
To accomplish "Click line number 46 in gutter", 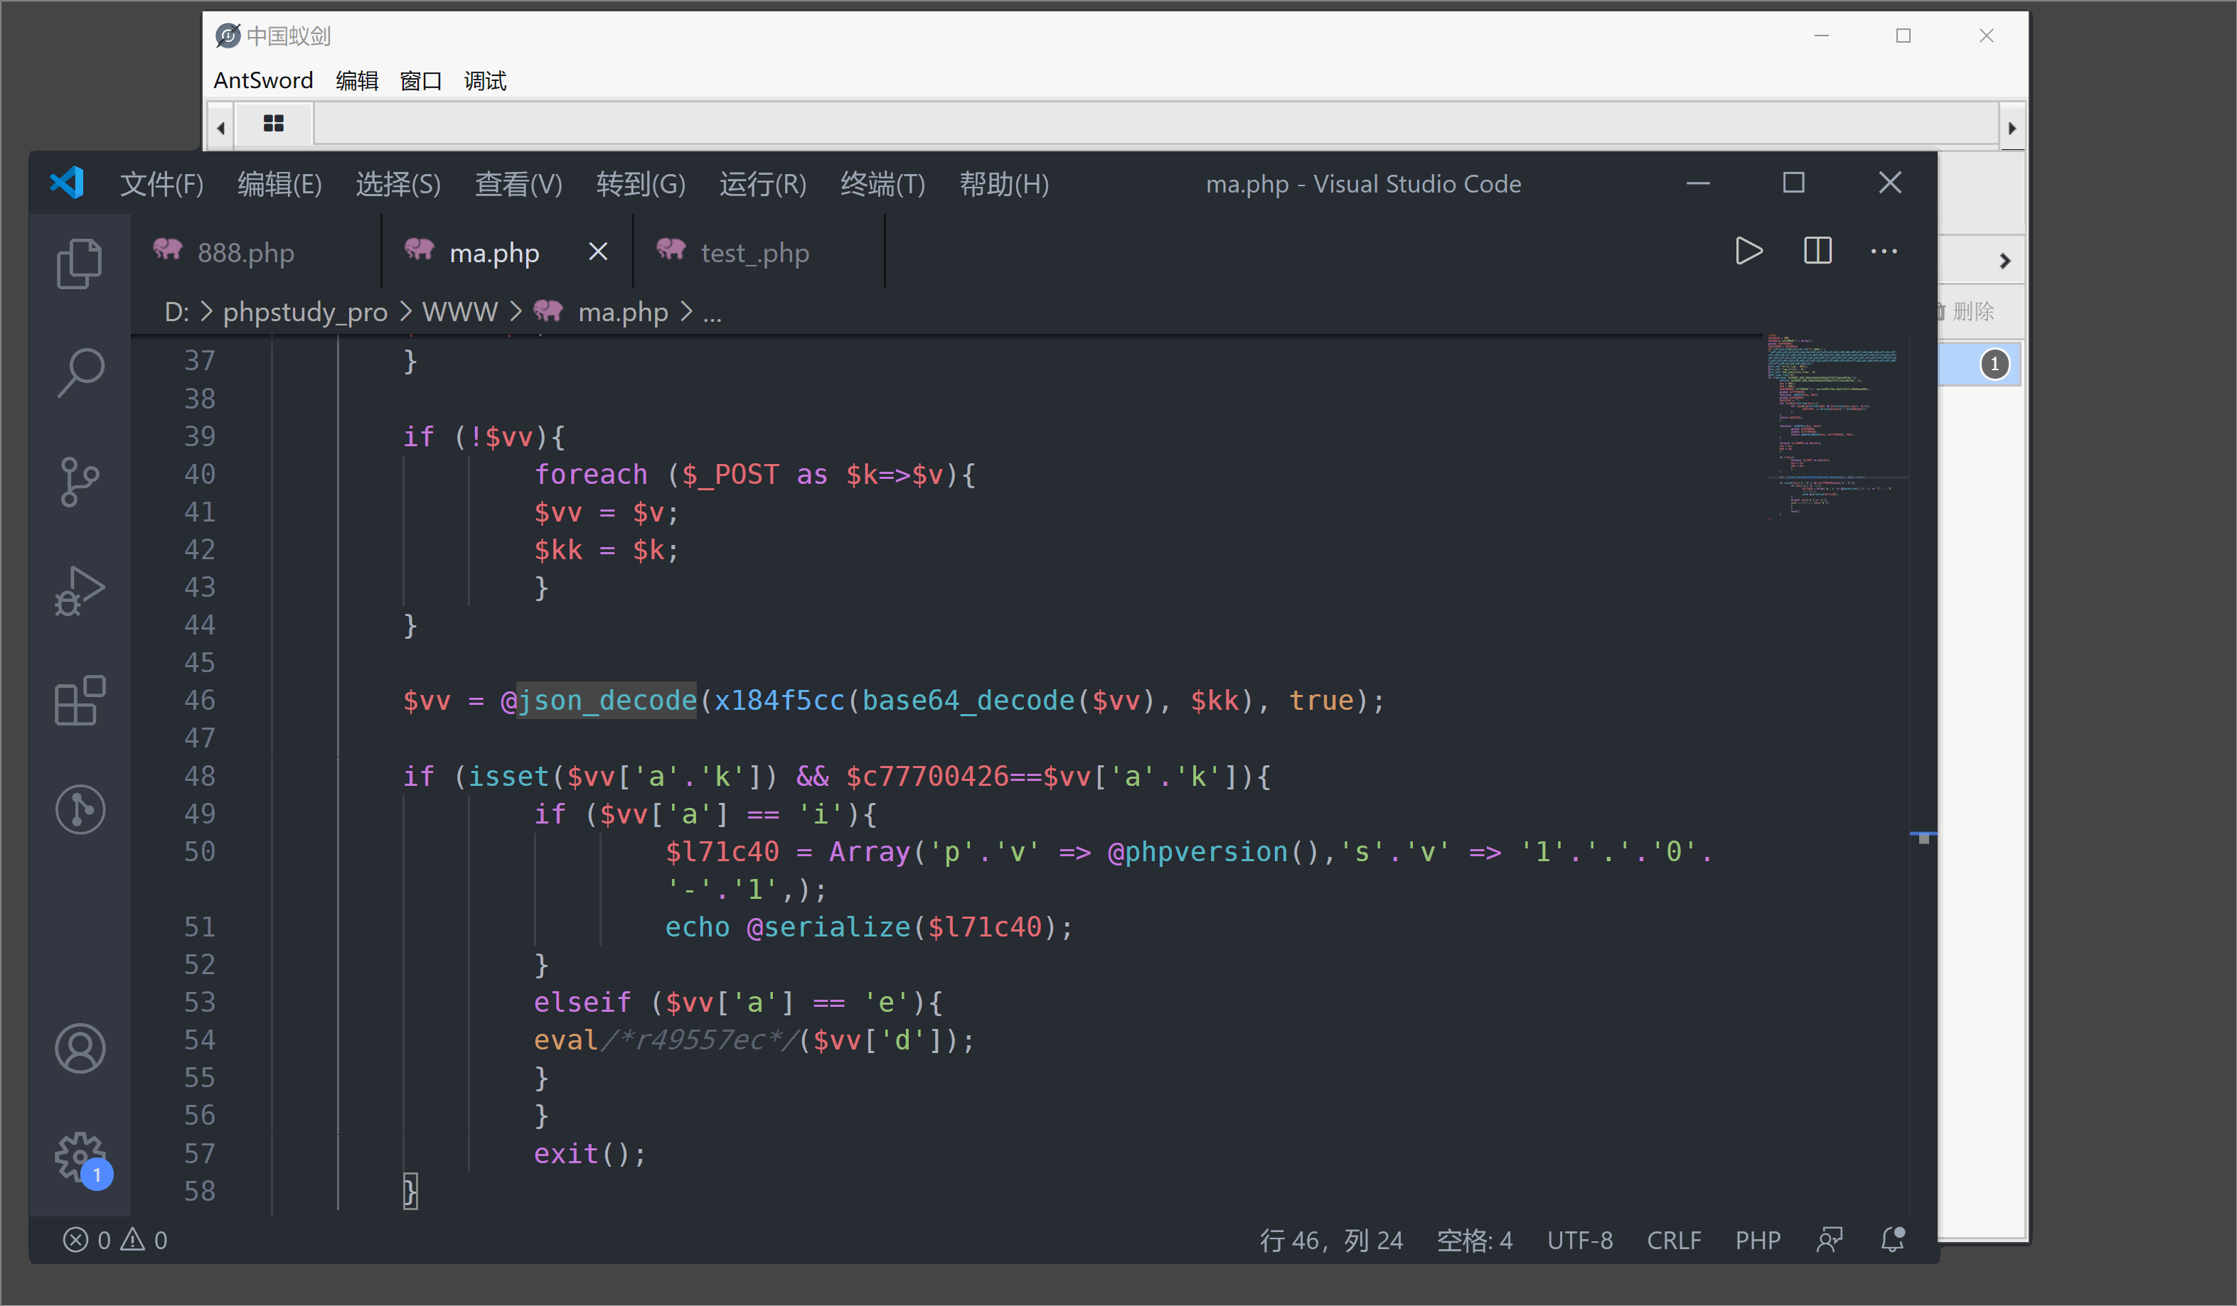I will click(200, 700).
